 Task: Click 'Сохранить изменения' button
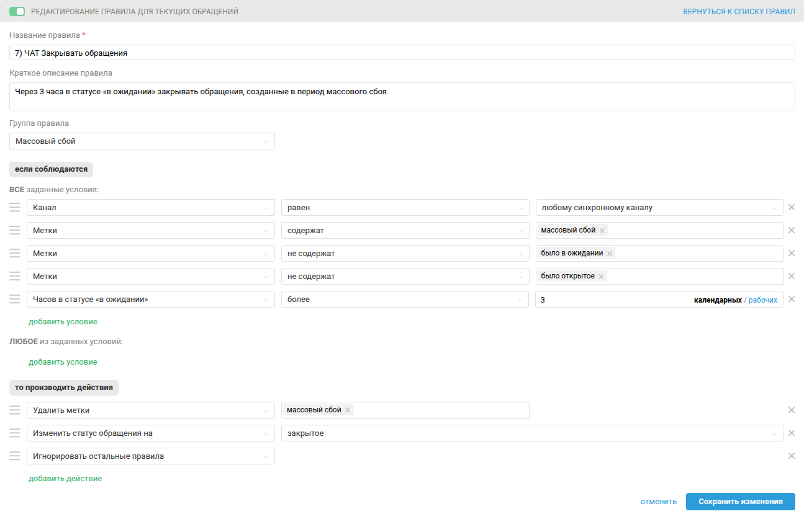coord(740,502)
